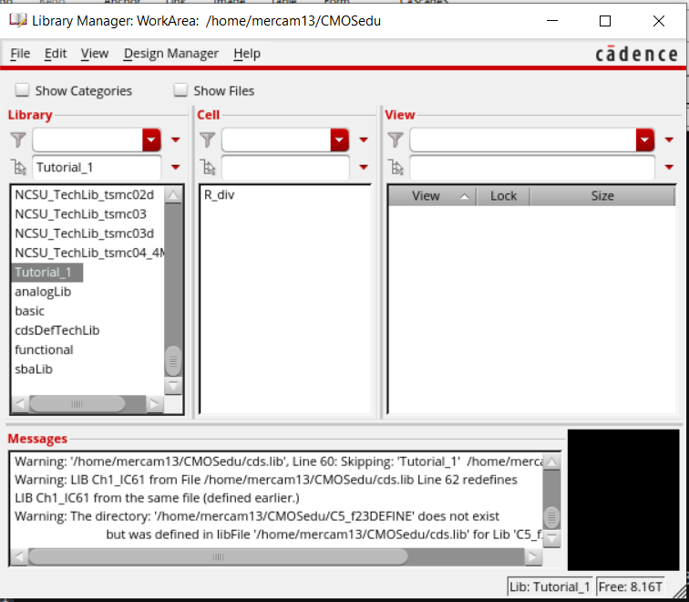This screenshot has height=602, width=689.
Task: Click the View name search icon
Action: [396, 167]
